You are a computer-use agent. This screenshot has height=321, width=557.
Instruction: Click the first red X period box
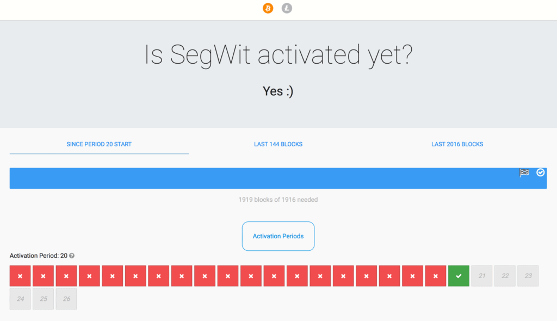click(20, 276)
